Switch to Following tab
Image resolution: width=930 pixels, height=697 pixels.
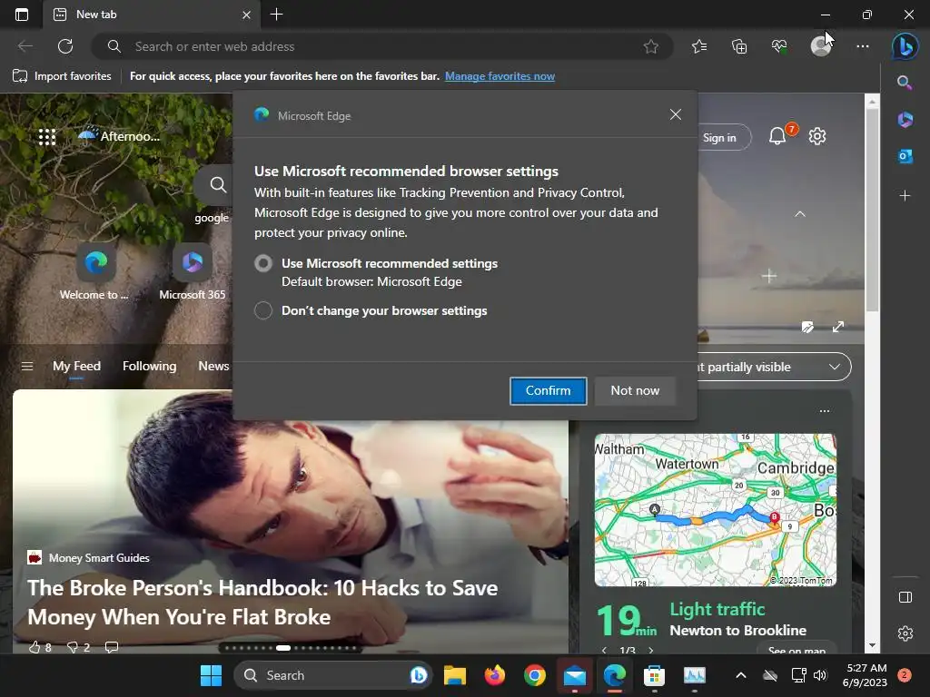(x=150, y=367)
